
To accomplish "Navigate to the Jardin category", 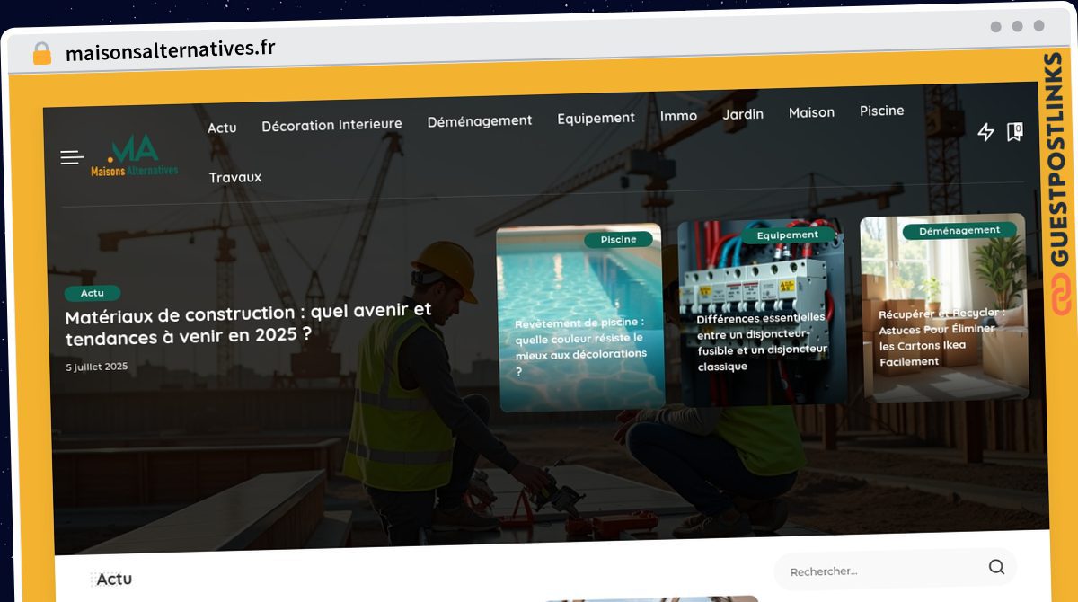I will coord(743,114).
